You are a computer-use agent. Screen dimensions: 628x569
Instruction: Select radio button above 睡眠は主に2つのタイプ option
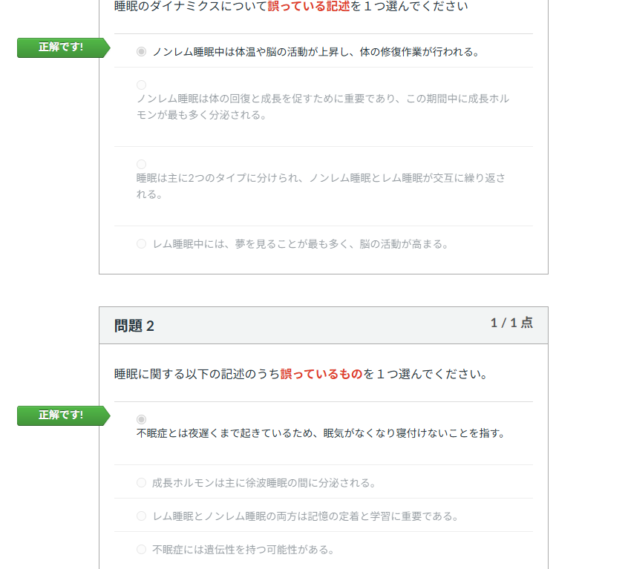(141, 164)
